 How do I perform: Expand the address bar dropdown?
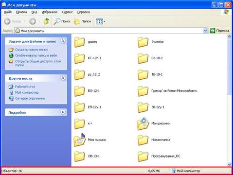pyautogui.click(x=205, y=31)
